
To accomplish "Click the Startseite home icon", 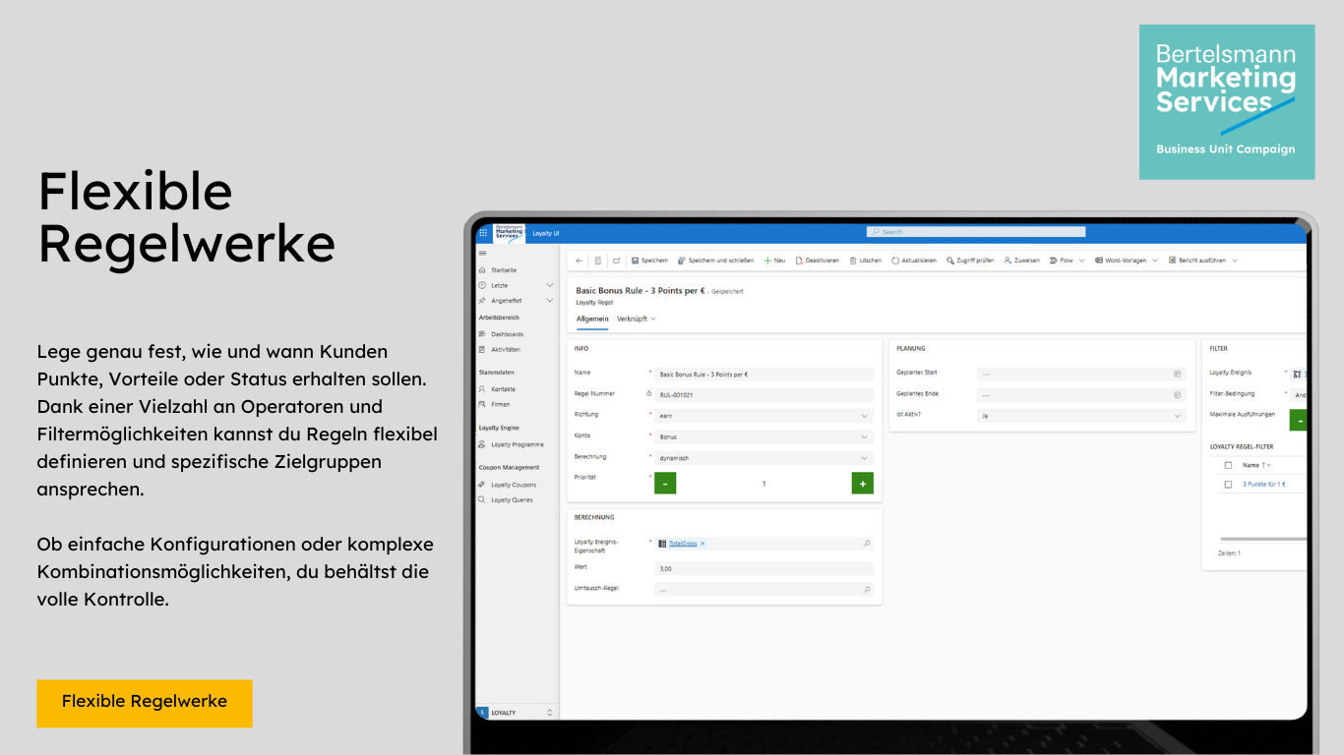I will [482, 269].
